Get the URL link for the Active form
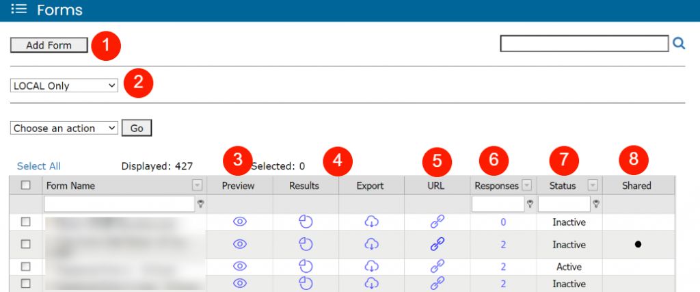Screen dimensions: 700x292 coord(437,267)
